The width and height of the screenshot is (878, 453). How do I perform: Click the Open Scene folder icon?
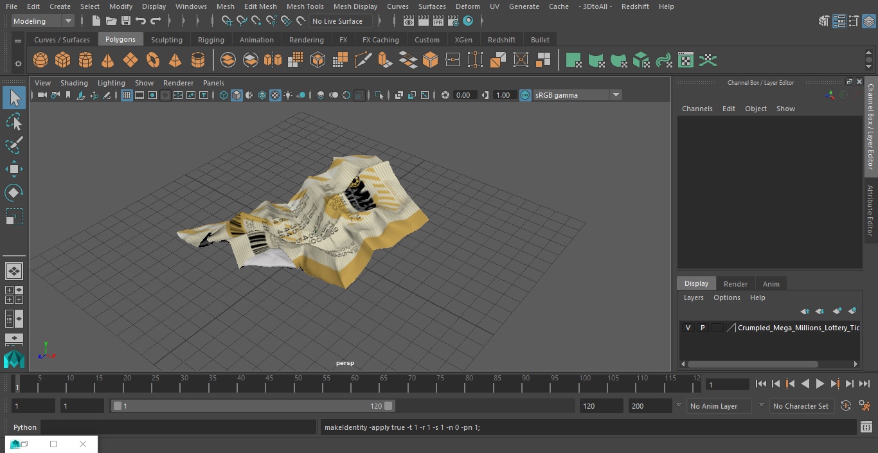(x=111, y=21)
